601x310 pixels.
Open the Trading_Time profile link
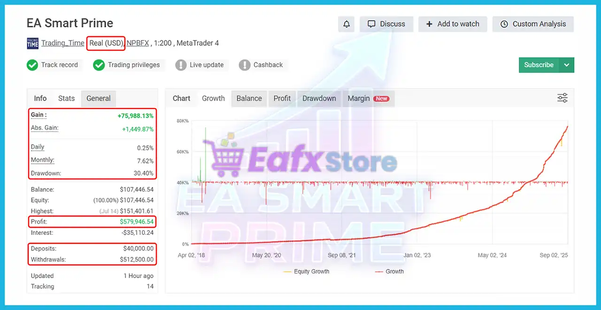[63, 43]
